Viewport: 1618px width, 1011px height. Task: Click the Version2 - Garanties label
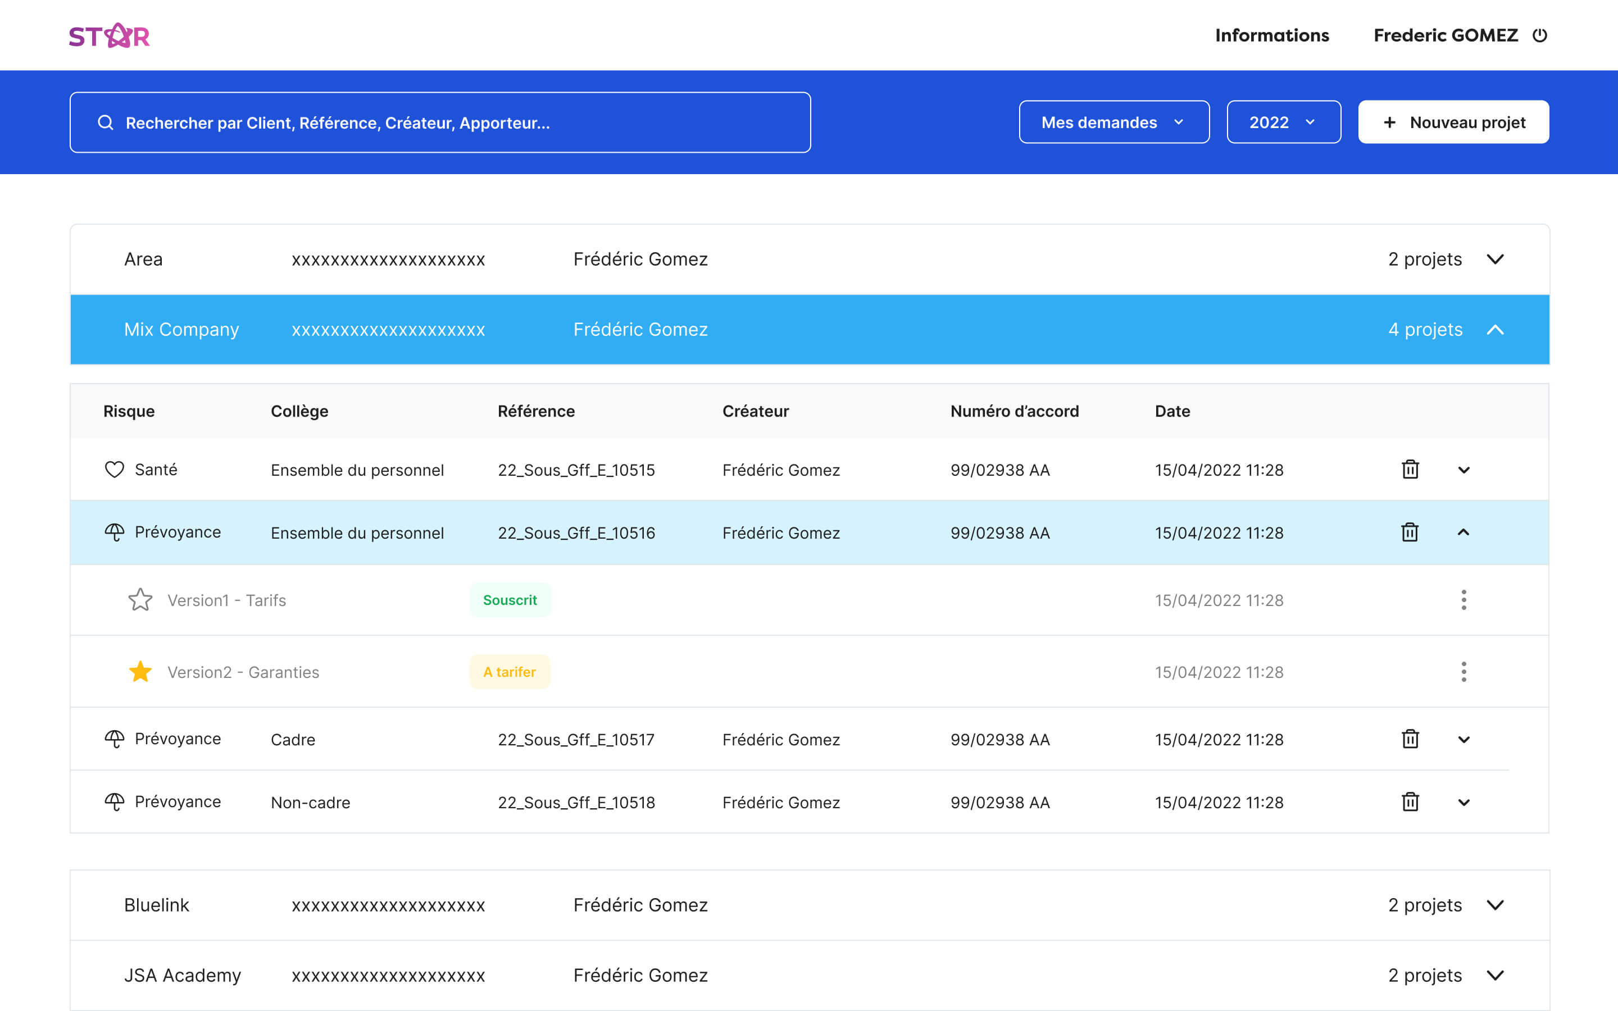243,672
